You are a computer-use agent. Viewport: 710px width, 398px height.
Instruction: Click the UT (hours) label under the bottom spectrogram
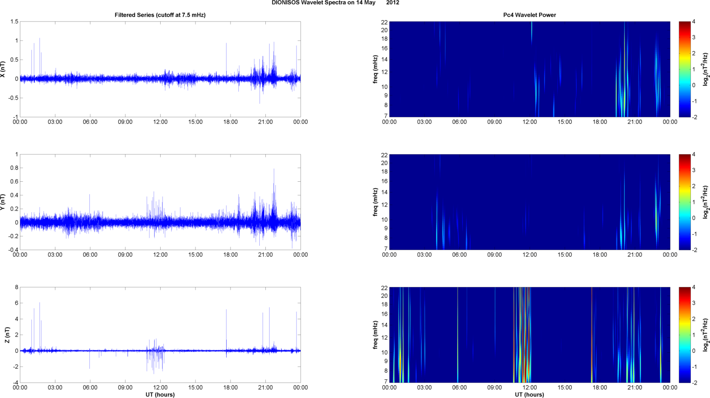click(x=529, y=394)
